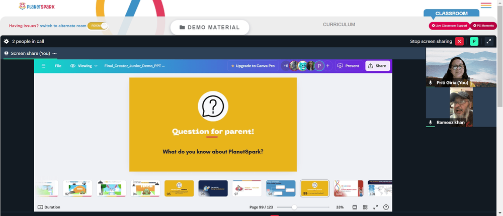Expand the Viewing mode dropdown
Image resolution: width=503 pixels, height=216 pixels.
(x=83, y=66)
